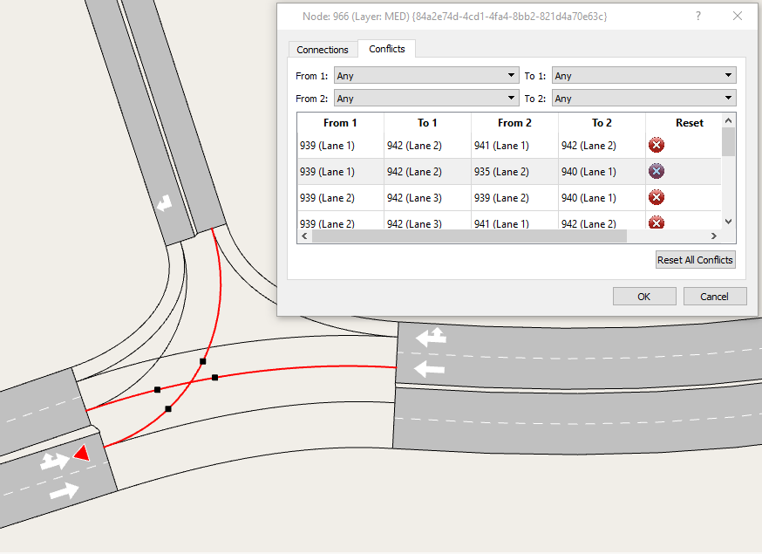Image resolution: width=762 pixels, height=554 pixels.
Task: Click the horizontal scrollbar of conflicts table
Action: coord(469,236)
